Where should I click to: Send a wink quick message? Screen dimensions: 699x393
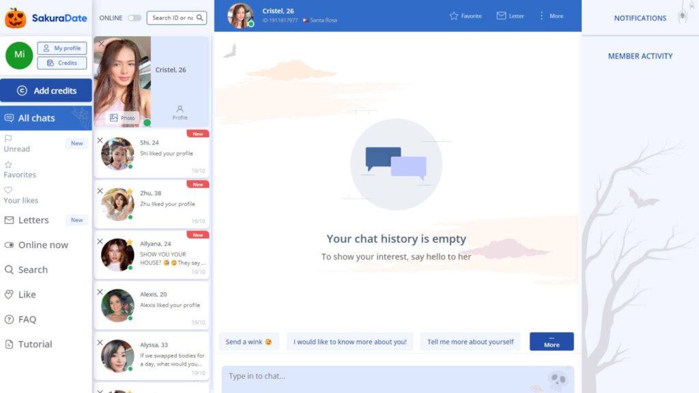click(248, 342)
